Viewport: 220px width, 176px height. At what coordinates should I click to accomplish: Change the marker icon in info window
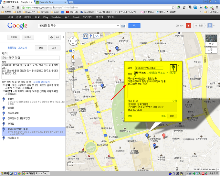coord(173,68)
